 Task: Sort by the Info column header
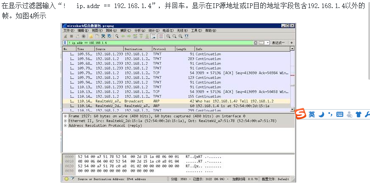pyautogui.click(x=242, y=49)
